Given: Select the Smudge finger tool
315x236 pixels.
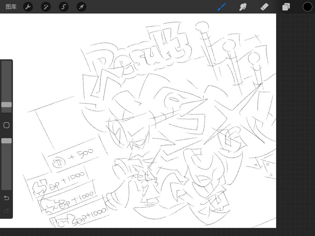Looking at the screenshot, I should 243,7.
